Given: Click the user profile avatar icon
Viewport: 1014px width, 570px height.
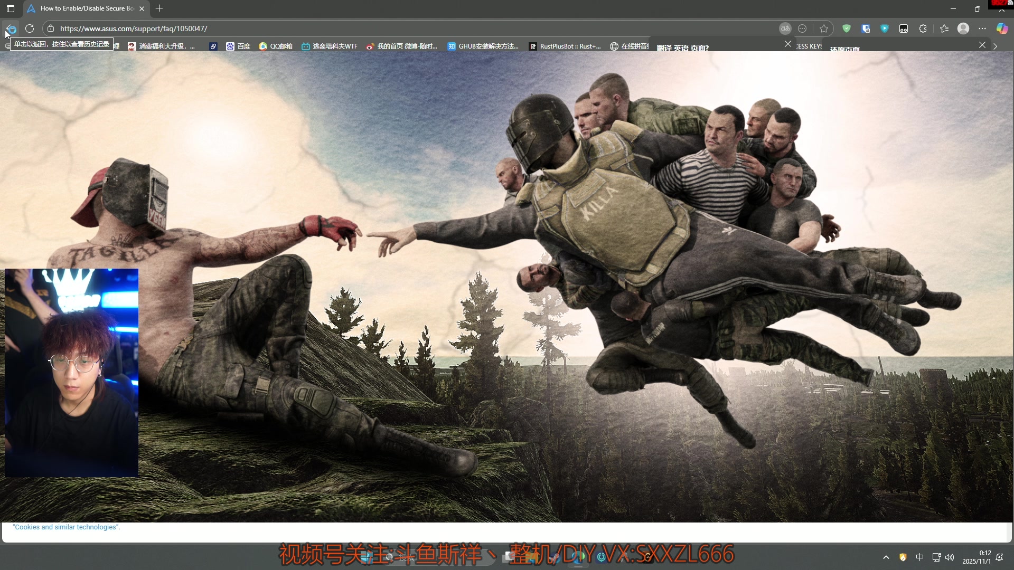Looking at the screenshot, I should point(963,28).
